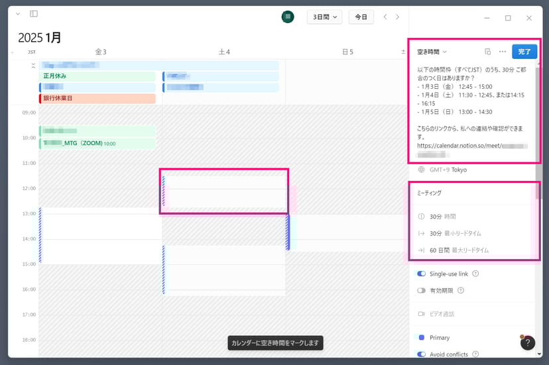
Task: Click the copy availability text icon
Action: pos(487,52)
